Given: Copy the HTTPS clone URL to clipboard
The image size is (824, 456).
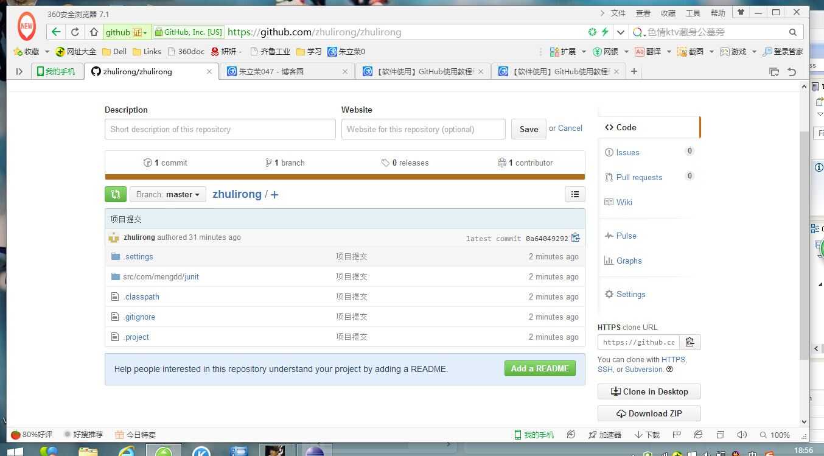Looking at the screenshot, I should pyautogui.click(x=690, y=342).
